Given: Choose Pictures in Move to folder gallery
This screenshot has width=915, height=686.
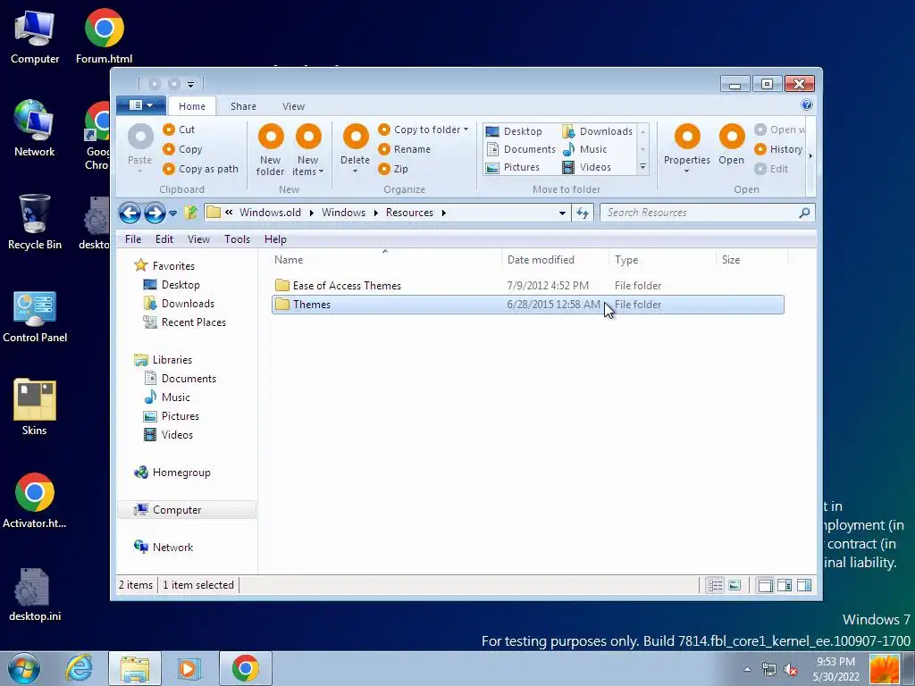Looking at the screenshot, I should click(513, 167).
